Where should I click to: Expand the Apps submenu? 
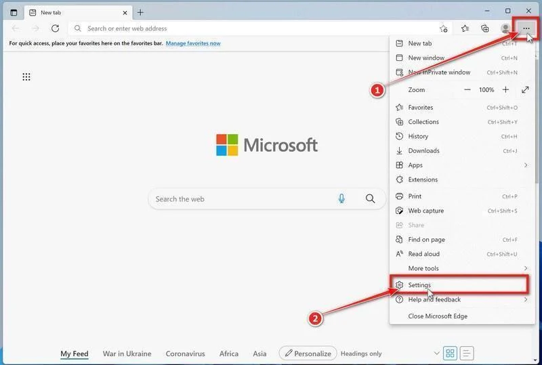click(x=462, y=165)
